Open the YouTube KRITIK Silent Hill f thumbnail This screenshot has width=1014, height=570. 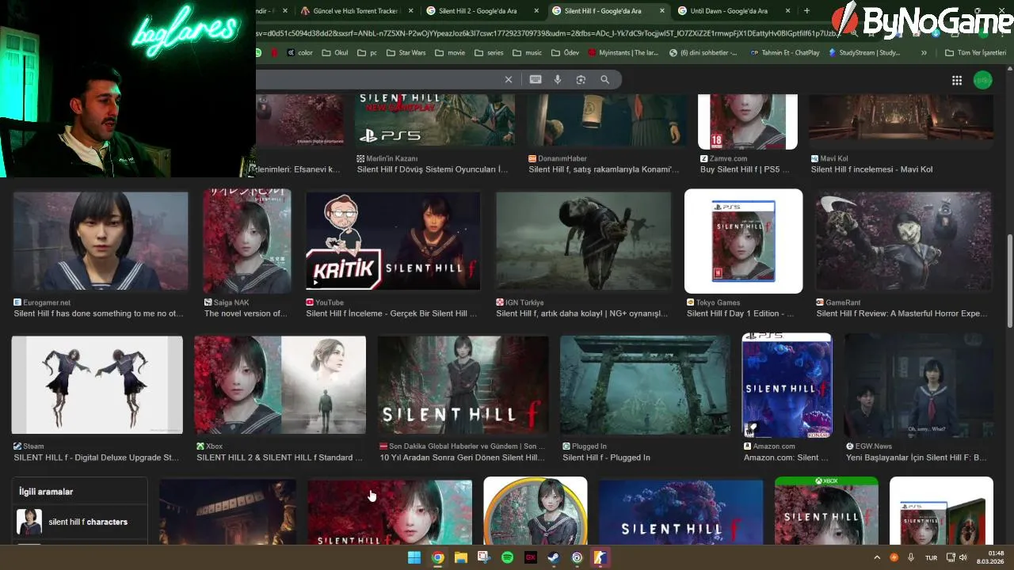(x=393, y=241)
